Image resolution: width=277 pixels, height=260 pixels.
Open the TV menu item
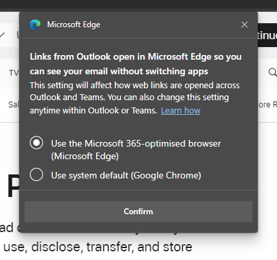click(14, 73)
